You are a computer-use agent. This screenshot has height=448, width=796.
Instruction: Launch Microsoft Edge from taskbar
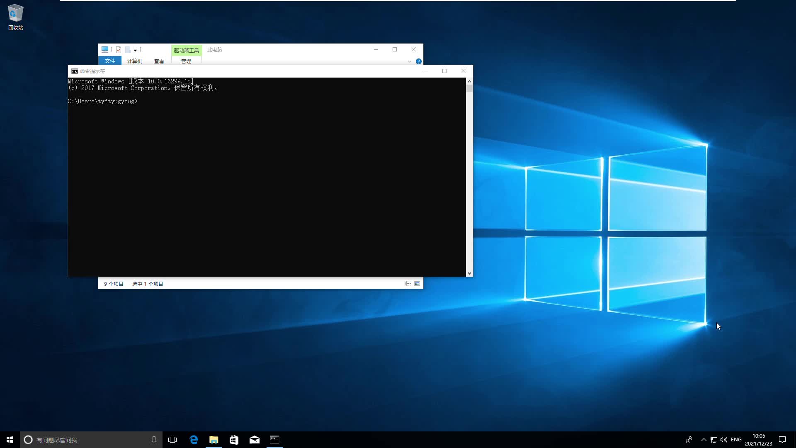click(194, 440)
